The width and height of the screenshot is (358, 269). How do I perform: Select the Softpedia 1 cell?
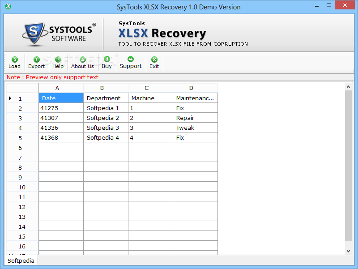coord(106,108)
